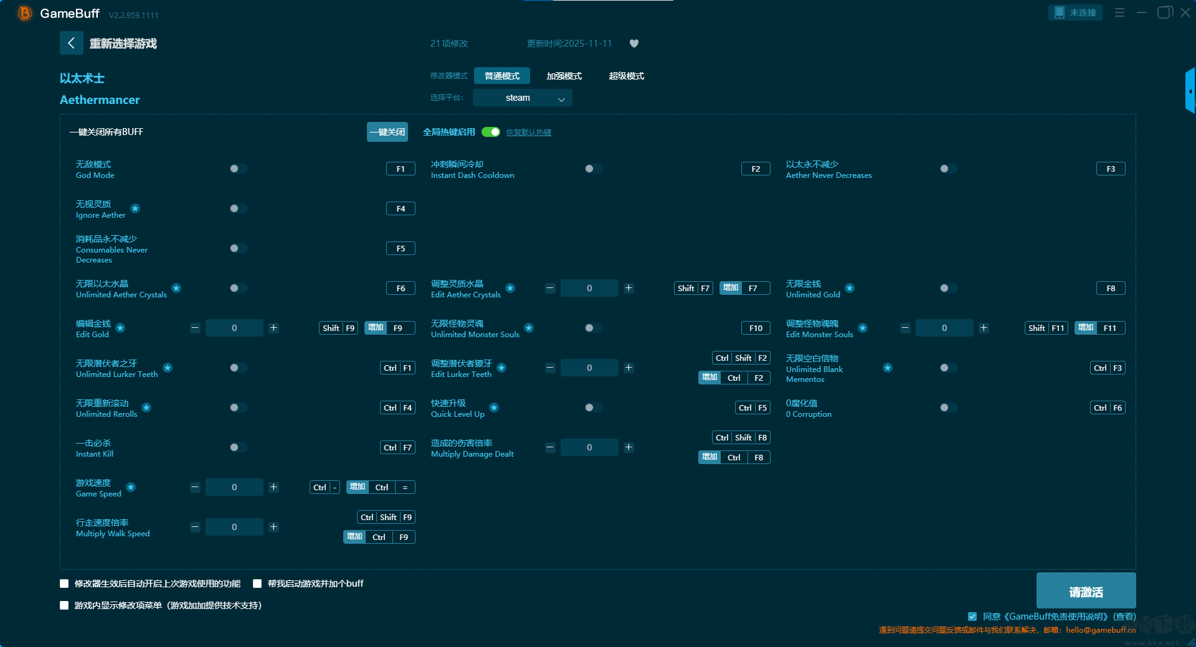This screenshot has height=647, width=1196.
Task: Click the star icon next to Quick Level Up
Action: click(x=494, y=407)
